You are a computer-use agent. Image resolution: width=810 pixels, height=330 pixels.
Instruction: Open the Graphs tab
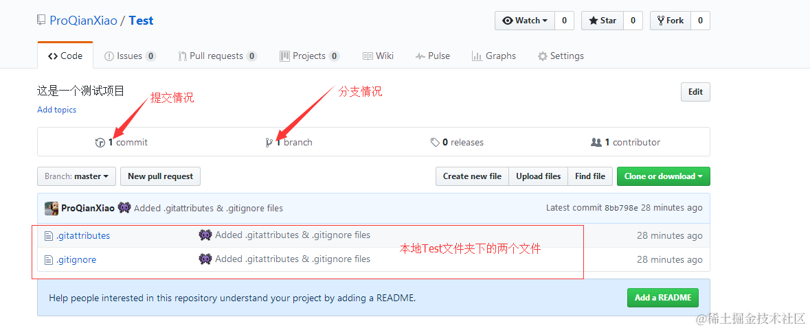click(494, 56)
